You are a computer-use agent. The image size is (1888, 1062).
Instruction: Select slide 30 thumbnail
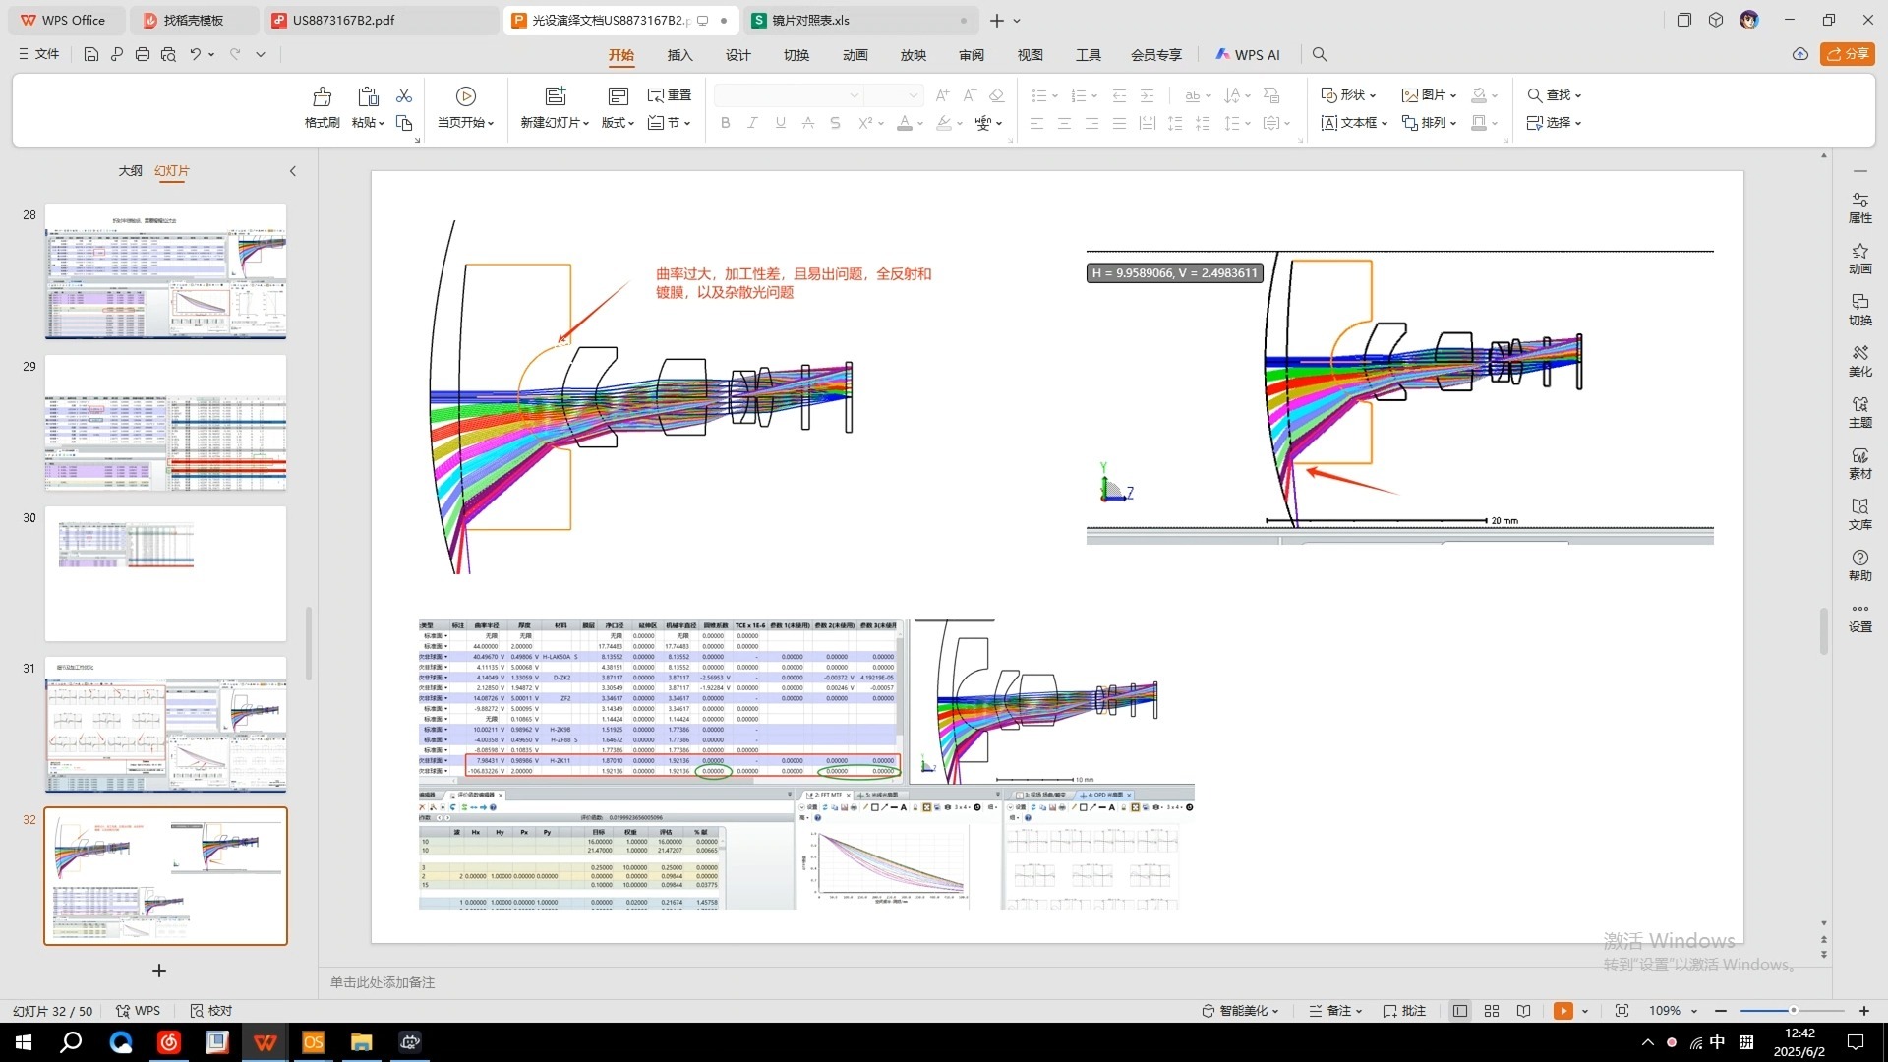tap(165, 573)
